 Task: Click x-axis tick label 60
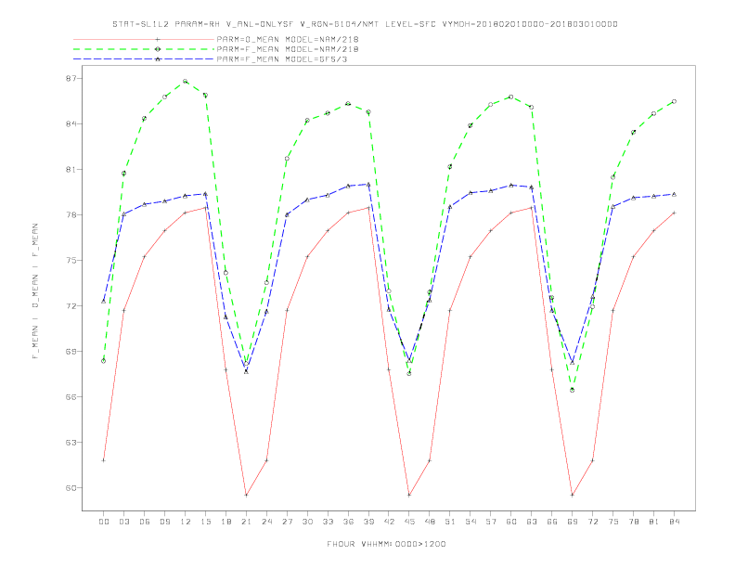point(511,522)
